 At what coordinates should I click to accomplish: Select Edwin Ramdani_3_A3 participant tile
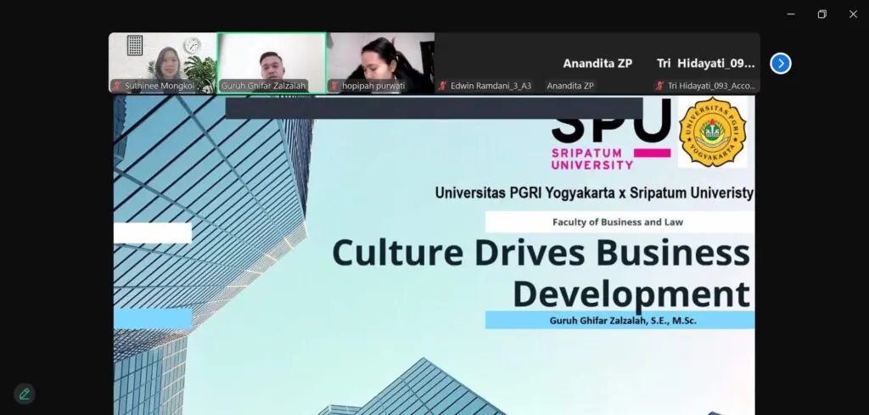click(489, 63)
